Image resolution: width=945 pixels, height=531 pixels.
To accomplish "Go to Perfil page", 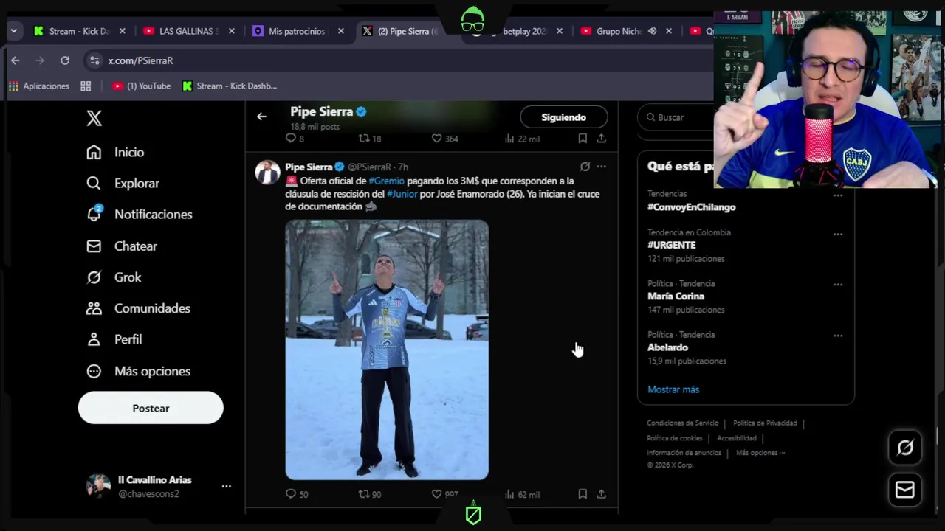I will [114, 339].
